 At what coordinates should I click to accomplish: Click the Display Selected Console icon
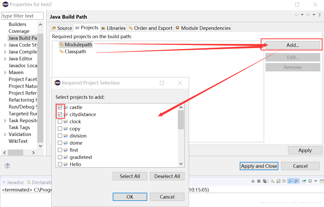point(309,181)
